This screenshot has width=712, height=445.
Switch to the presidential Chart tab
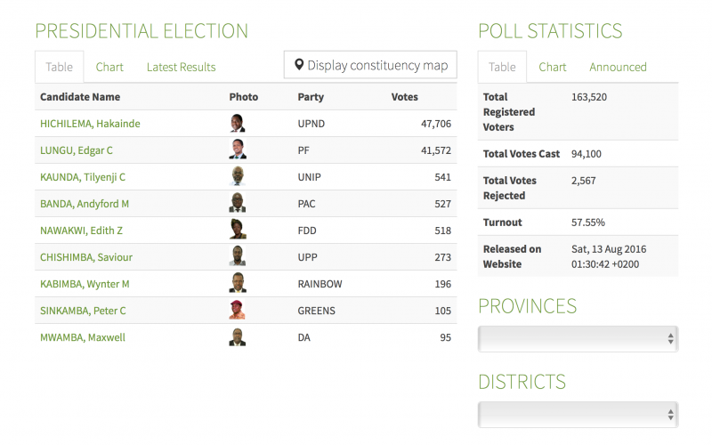[x=109, y=67]
